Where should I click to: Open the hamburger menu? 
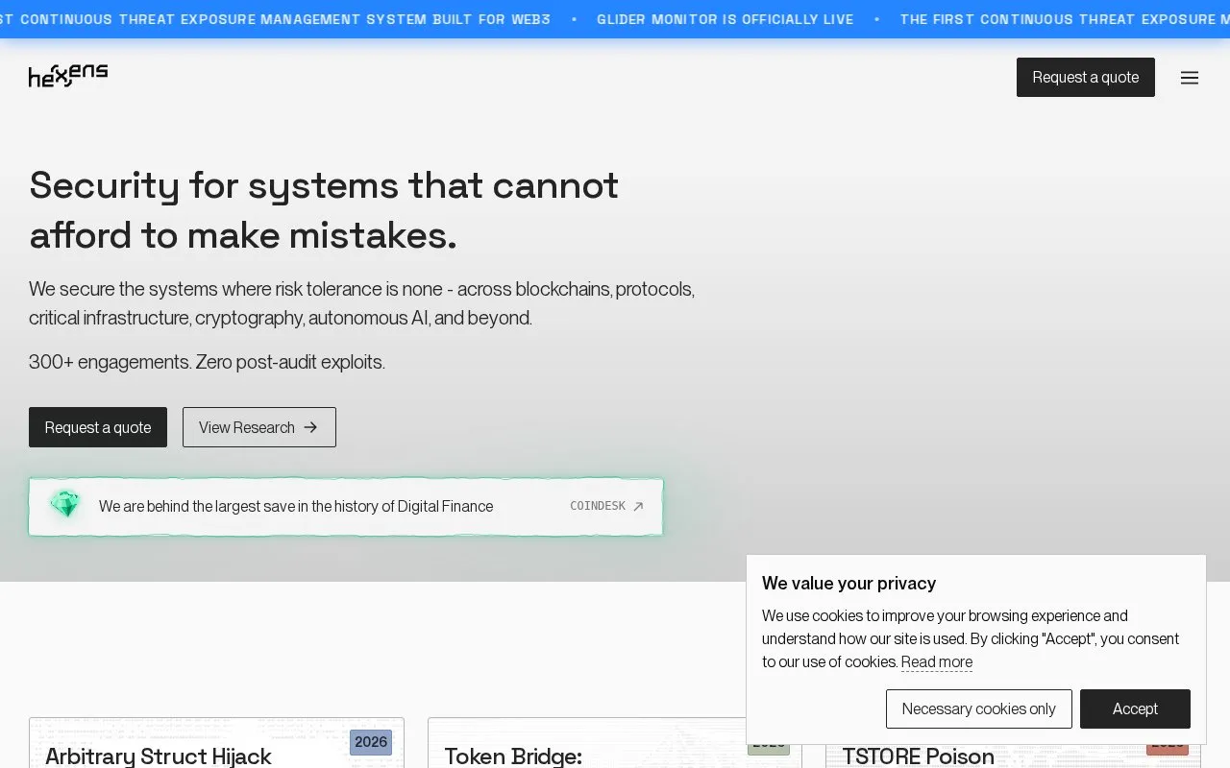[1190, 78]
